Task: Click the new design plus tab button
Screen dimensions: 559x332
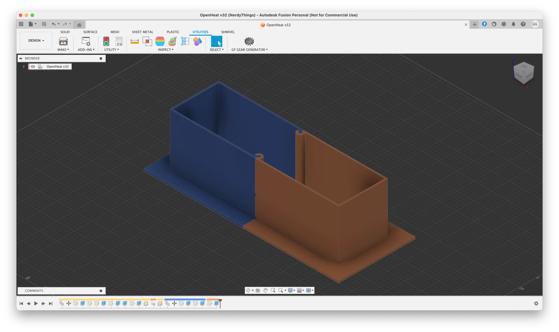Action: [474, 24]
